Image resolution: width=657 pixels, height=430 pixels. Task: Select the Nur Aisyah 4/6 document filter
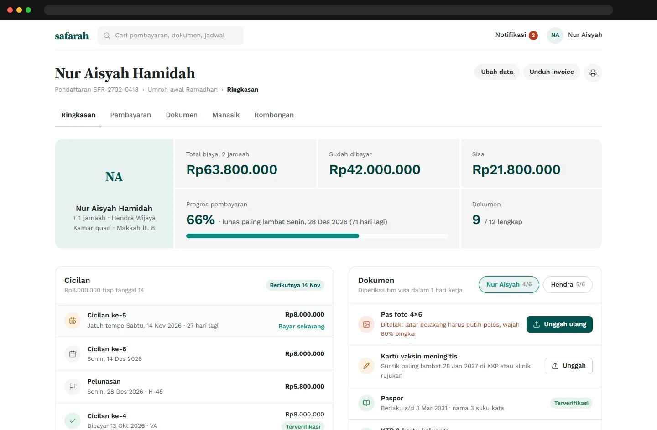(509, 285)
